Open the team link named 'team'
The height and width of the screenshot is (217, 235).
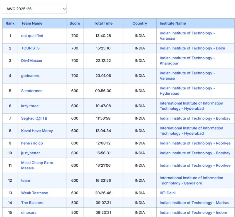[26, 181]
